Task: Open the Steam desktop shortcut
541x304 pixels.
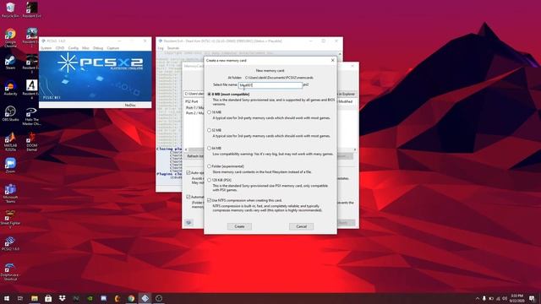Action: coord(10,62)
